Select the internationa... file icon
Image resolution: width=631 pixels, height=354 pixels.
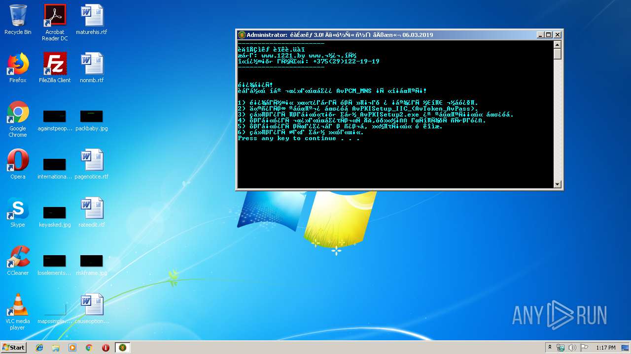[x=55, y=168]
